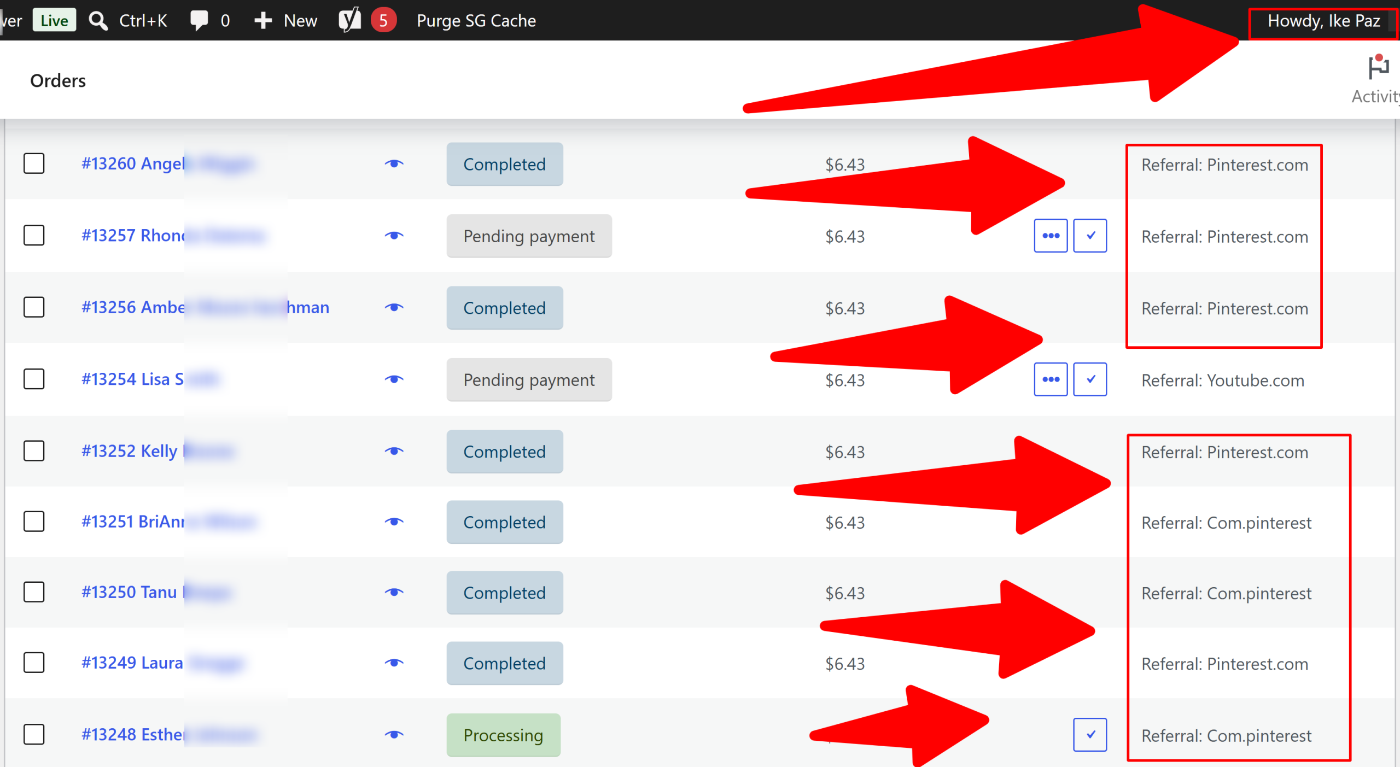The height and width of the screenshot is (767, 1400).
Task: Click complete checkmark button for order #13257
Action: click(x=1090, y=236)
